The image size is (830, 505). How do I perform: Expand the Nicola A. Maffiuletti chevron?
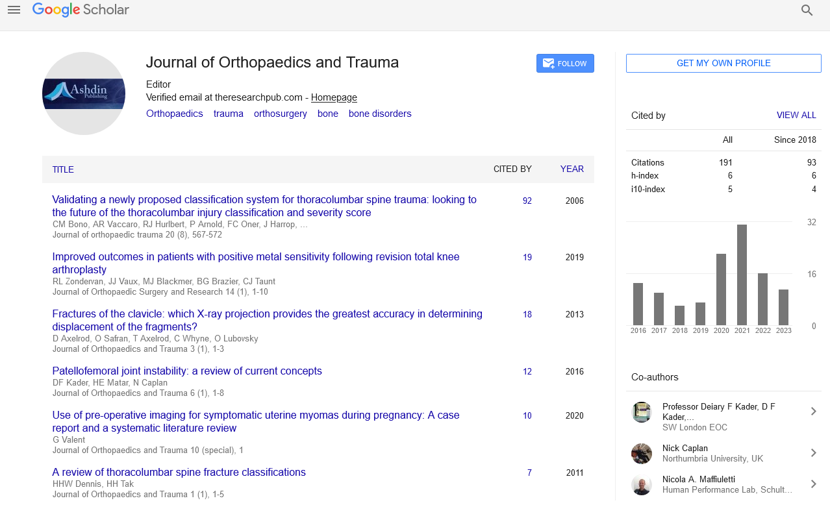tap(813, 484)
